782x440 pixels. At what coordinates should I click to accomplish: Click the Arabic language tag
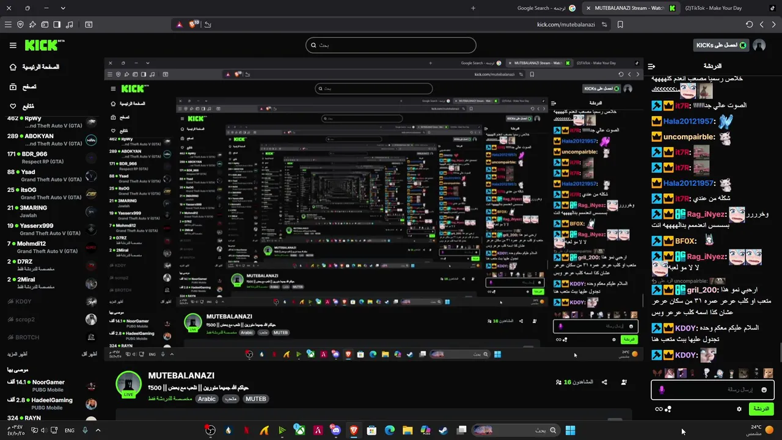206,399
